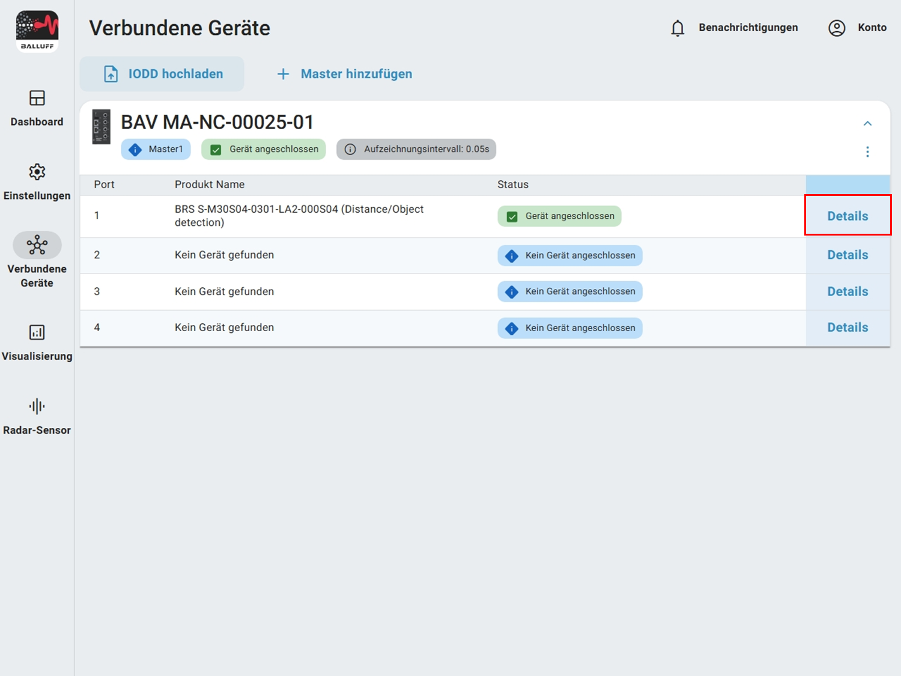Screen dimensions: 901x676
Task: Open Einstellungen gear icon
Action: (x=37, y=172)
